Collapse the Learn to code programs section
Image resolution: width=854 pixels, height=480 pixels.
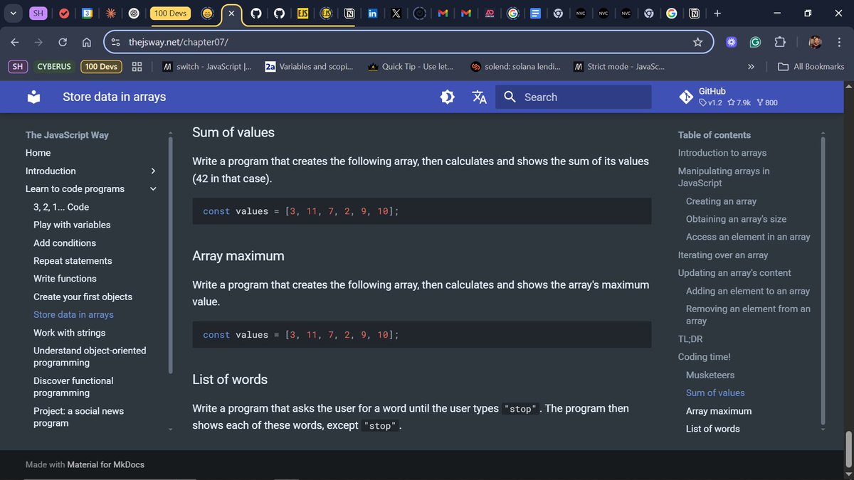(152, 188)
